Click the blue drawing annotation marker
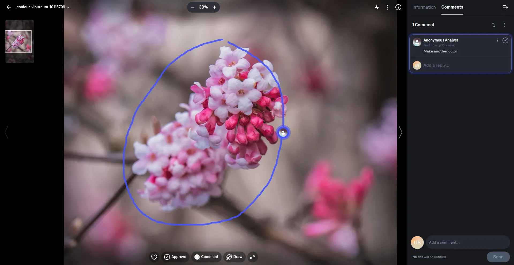Image resolution: width=514 pixels, height=265 pixels. 284,132
